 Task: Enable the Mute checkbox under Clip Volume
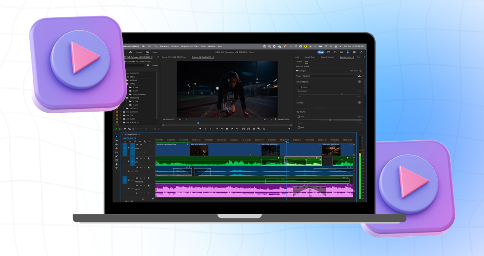pyautogui.click(x=298, y=128)
